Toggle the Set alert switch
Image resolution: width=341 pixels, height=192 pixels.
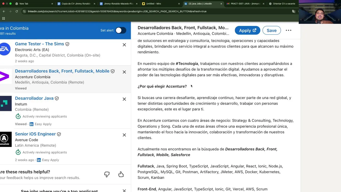coord(121,30)
